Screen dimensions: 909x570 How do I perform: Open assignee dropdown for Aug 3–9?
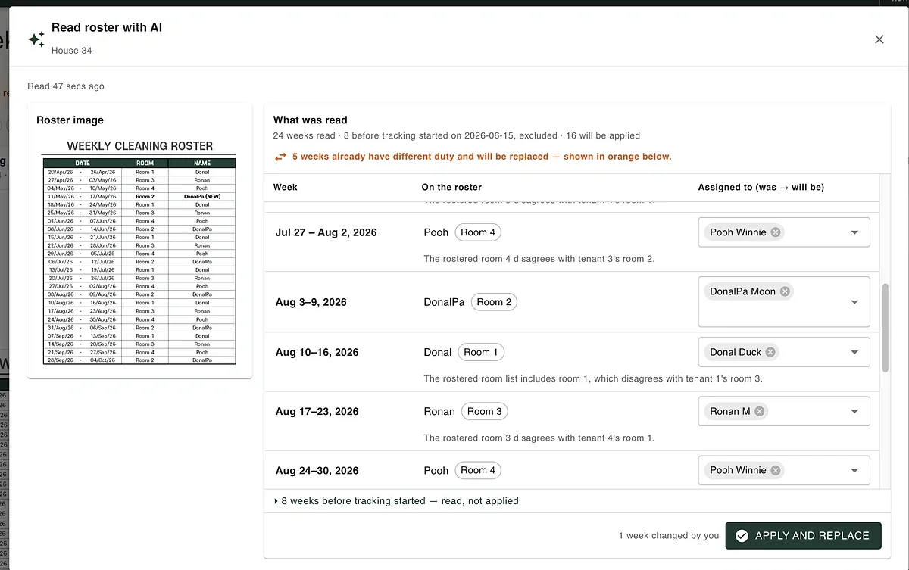click(x=854, y=302)
